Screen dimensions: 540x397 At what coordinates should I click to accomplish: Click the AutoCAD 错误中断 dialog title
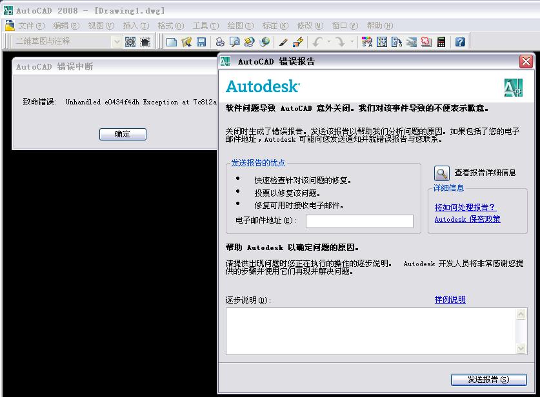point(54,67)
